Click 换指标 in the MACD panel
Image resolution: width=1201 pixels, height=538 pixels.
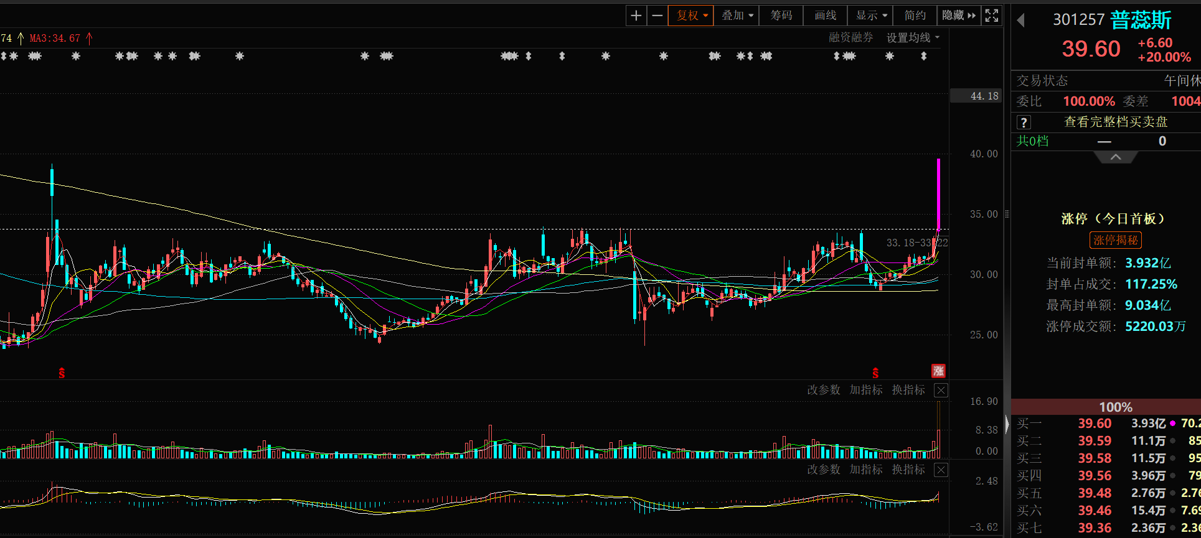(908, 470)
